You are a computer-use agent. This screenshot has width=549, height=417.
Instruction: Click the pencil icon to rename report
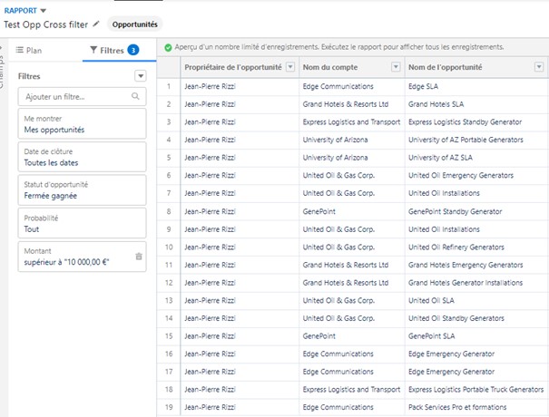coord(96,24)
